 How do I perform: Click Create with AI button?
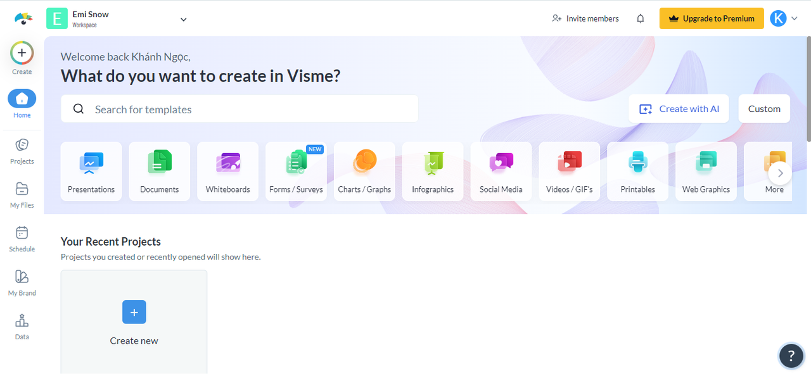click(x=679, y=109)
